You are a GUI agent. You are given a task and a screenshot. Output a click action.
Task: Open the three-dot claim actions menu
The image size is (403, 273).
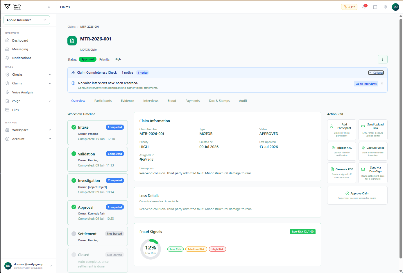point(382,59)
